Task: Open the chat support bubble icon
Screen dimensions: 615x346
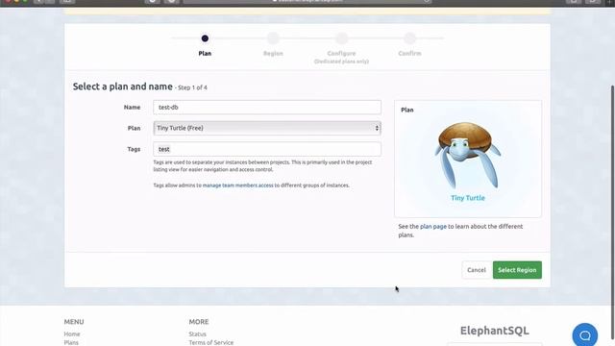Action: pos(585,335)
